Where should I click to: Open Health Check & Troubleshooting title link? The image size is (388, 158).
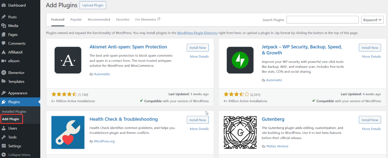tap(124, 119)
